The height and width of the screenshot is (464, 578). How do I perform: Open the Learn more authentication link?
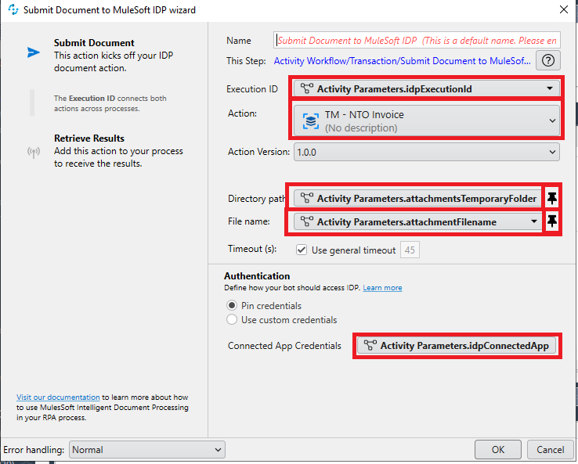click(x=382, y=288)
